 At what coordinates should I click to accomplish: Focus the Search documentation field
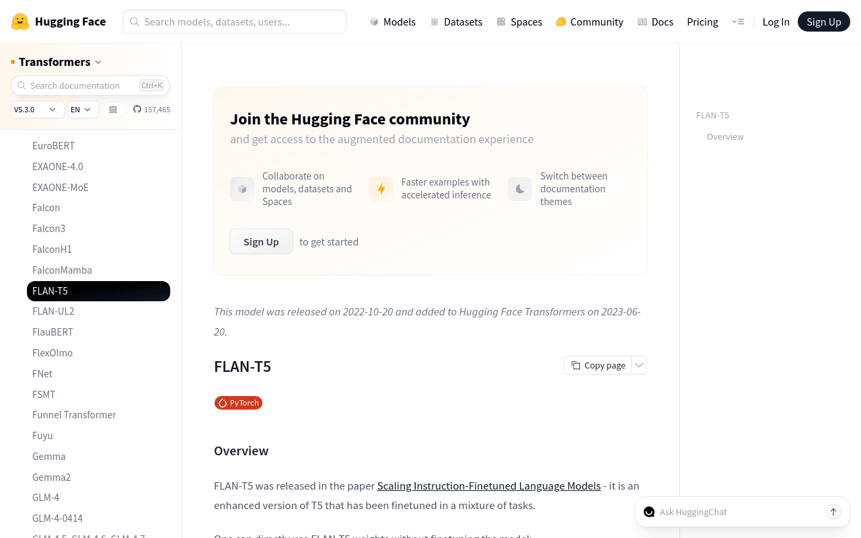(81, 85)
